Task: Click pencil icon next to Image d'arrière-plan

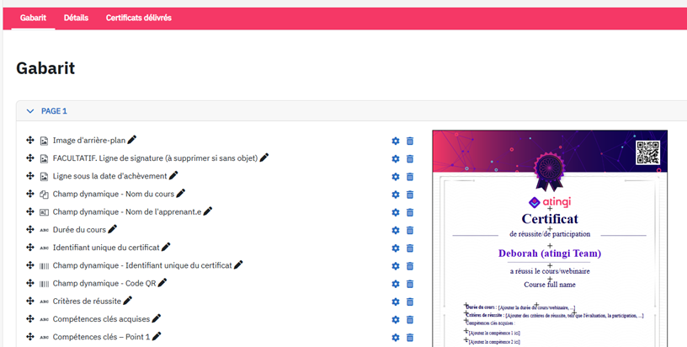Action: coord(131,140)
